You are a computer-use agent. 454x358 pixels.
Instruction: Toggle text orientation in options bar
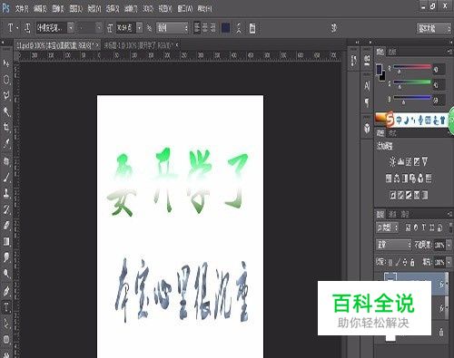pyautogui.click(x=27, y=28)
